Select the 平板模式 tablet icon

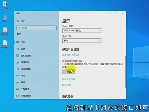tap(18, 89)
